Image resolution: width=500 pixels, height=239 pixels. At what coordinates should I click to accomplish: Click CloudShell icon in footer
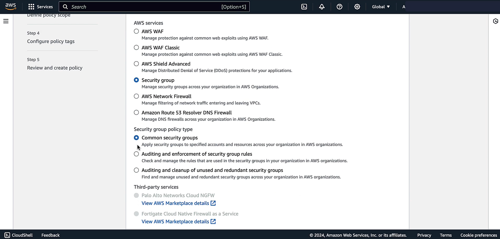[x=7, y=235]
